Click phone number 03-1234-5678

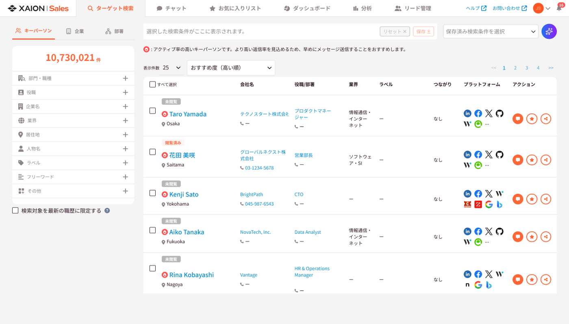259,168
